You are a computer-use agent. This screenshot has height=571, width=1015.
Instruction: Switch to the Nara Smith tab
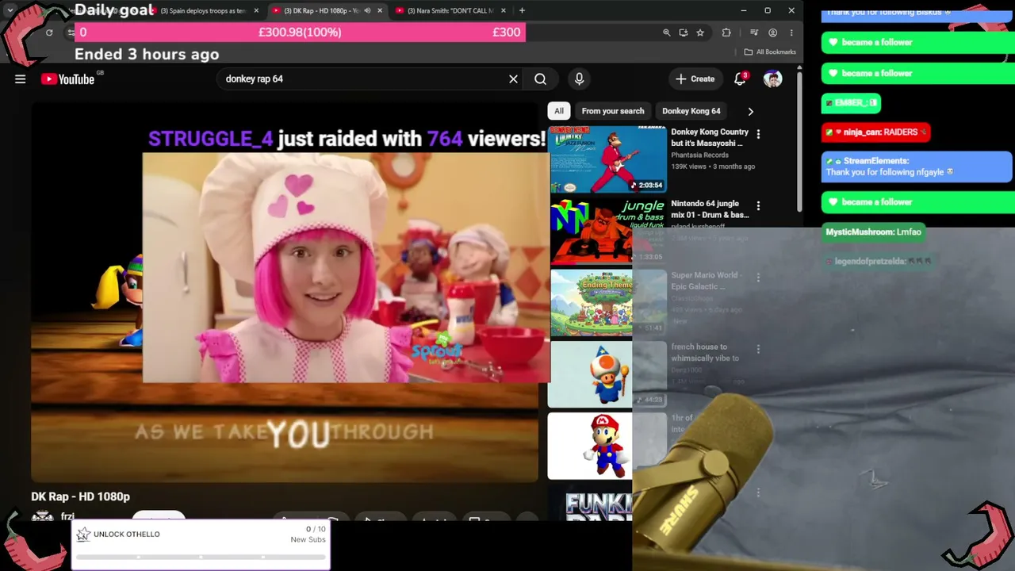[450, 10]
